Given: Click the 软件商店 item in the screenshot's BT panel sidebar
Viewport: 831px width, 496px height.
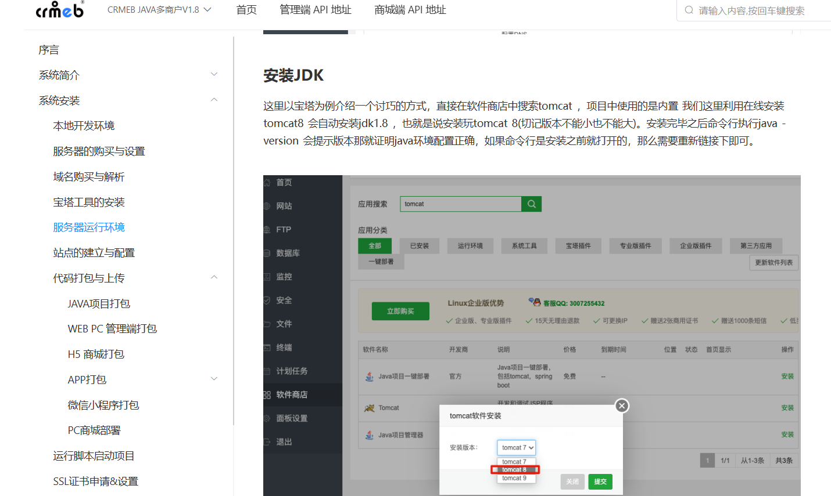Looking at the screenshot, I should [292, 395].
